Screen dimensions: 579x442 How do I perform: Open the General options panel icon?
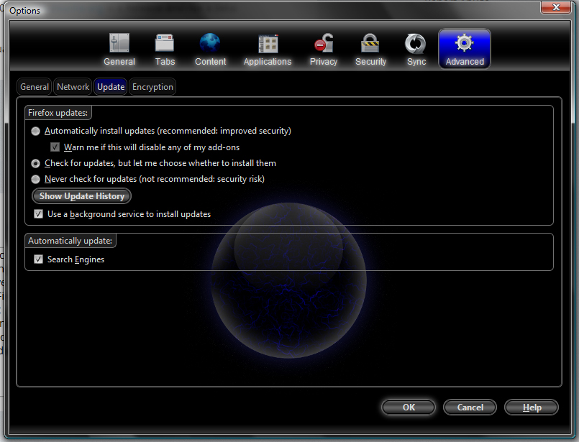(119, 45)
